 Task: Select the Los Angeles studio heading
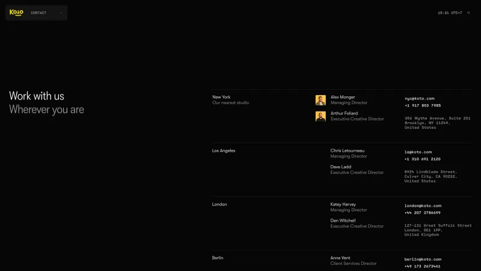224,151
